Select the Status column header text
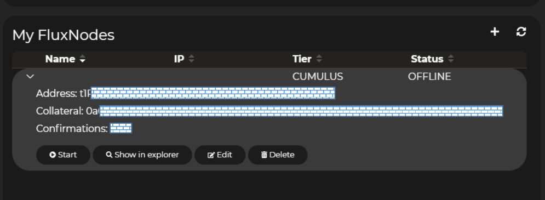Image resolution: width=545 pixels, height=200 pixels. click(427, 59)
